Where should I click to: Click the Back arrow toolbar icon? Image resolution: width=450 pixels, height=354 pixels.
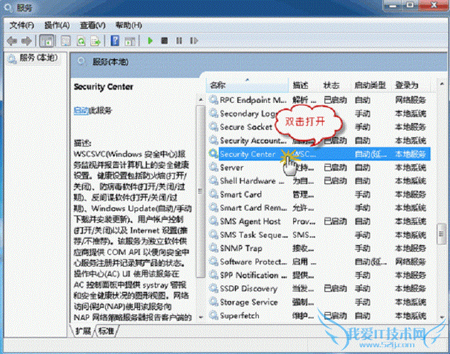12,41
